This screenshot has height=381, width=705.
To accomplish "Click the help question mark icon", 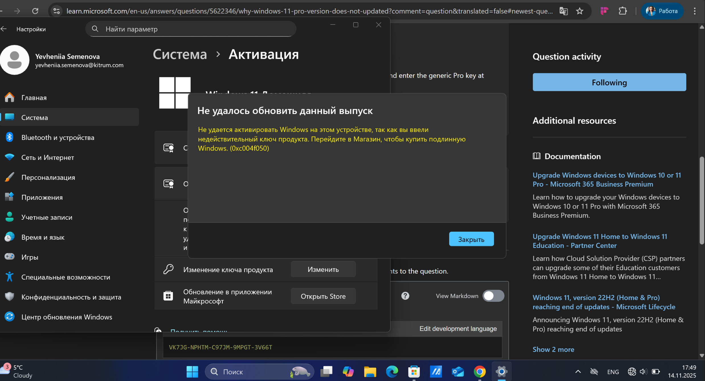I will pyautogui.click(x=405, y=296).
